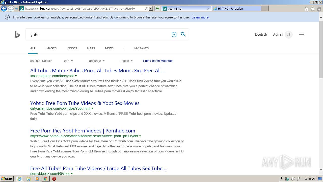Select the NEWS tab
The width and height of the screenshot is (323, 182).
point(109,48)
